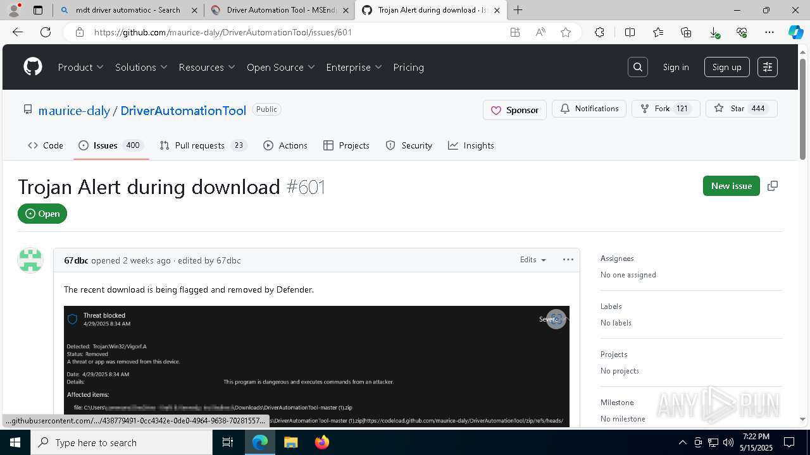
Task: Open Windows notification center icon
Action: point(790,442)
